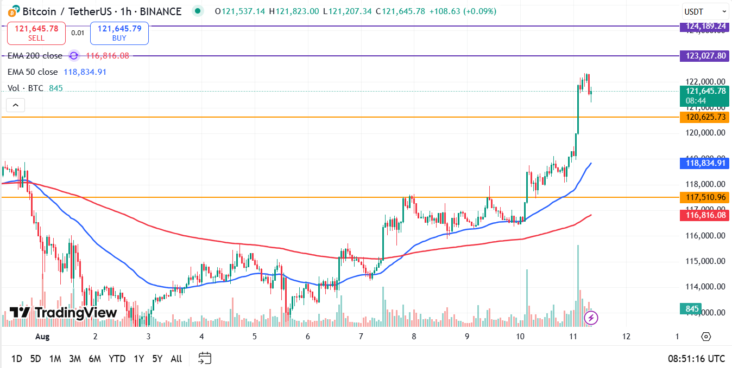The width and height of the screenshot is (732, 368).
Task: Click the 116,000.00 price axis label
Action: [705, 236]
